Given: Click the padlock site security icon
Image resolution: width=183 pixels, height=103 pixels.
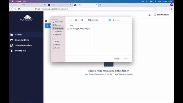Looking at the screenshot, I should point(39,9).
